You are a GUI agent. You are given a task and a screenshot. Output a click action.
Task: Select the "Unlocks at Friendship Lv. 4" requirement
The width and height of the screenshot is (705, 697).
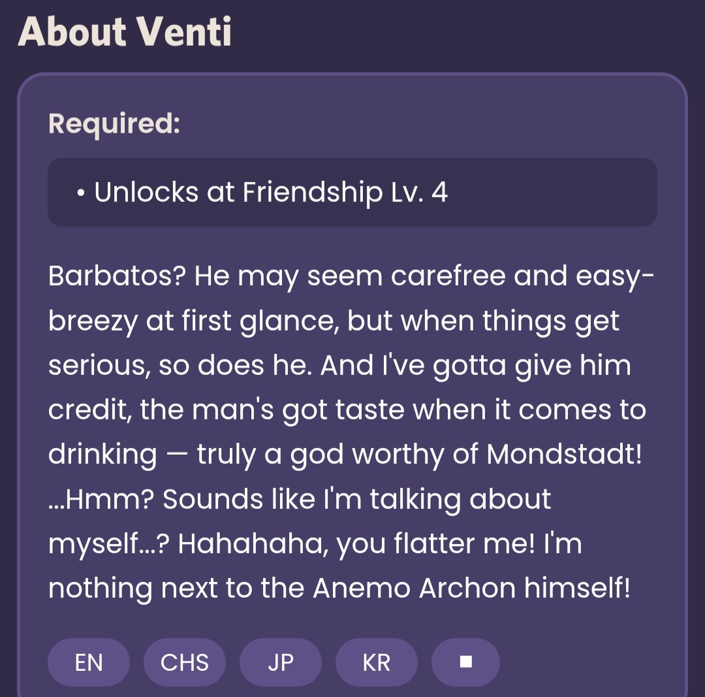[271, 192]
